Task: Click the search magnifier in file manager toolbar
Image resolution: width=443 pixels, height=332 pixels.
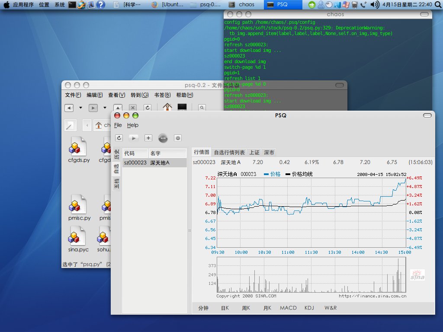Action: [x=202, y=108]
